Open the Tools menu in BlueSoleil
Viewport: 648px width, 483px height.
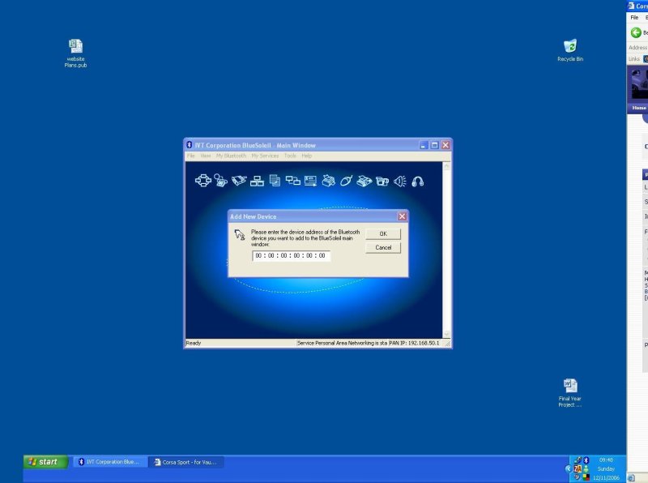click(x=290, y=156)
